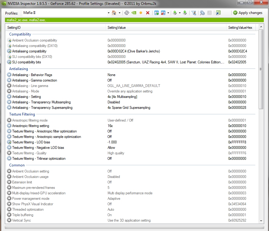Collapse the Compatibility group header
Screen dimensions: 269x231
pyautogui.click(x=20, y=34)
